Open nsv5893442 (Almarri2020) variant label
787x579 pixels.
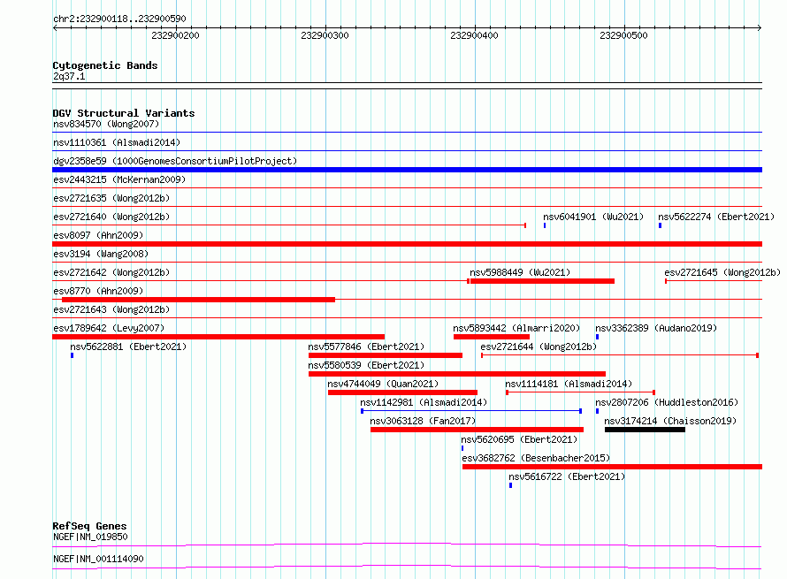click(x=516, y=328)
